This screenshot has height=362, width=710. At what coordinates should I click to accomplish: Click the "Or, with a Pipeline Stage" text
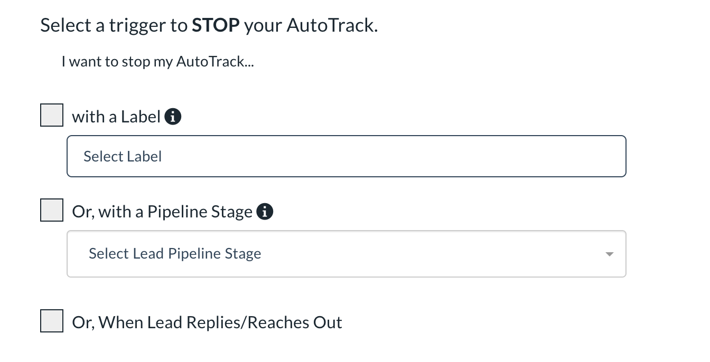(x=162, y=212)
